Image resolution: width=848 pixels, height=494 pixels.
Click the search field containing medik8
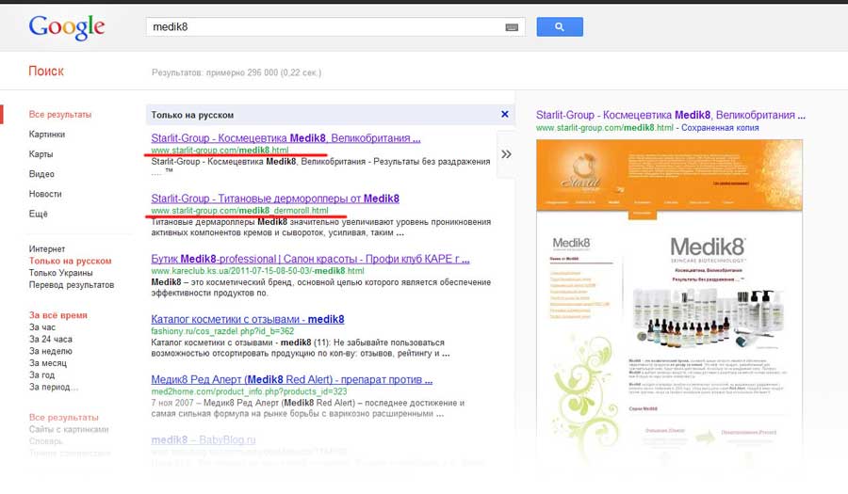tap(335, 27)
